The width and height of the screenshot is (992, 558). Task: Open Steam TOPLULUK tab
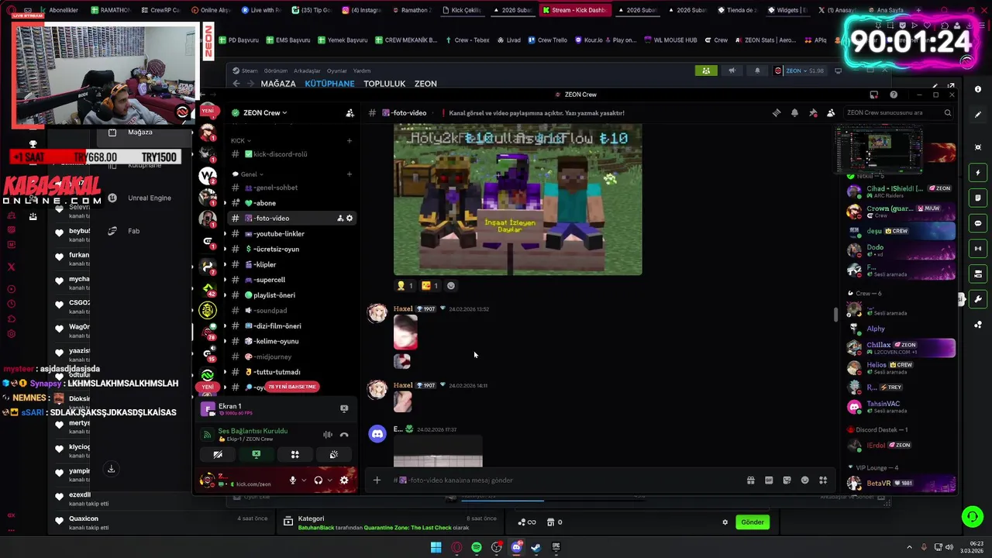384,84
